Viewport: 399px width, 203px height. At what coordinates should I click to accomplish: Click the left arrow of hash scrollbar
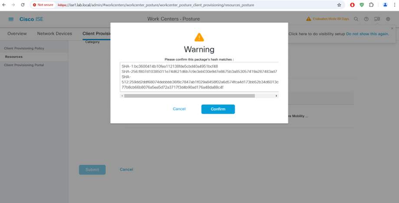(x=122, y=96)
